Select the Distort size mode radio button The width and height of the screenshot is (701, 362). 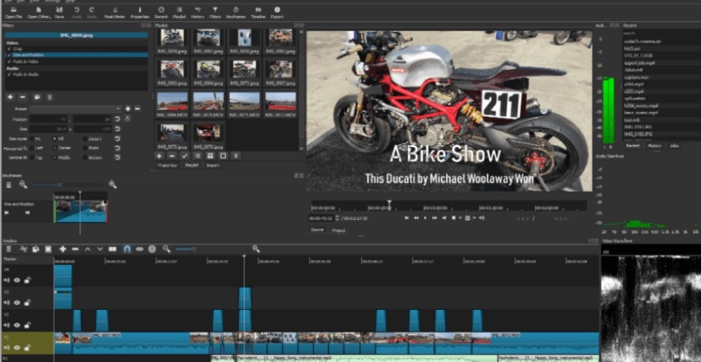click(85, 139)
